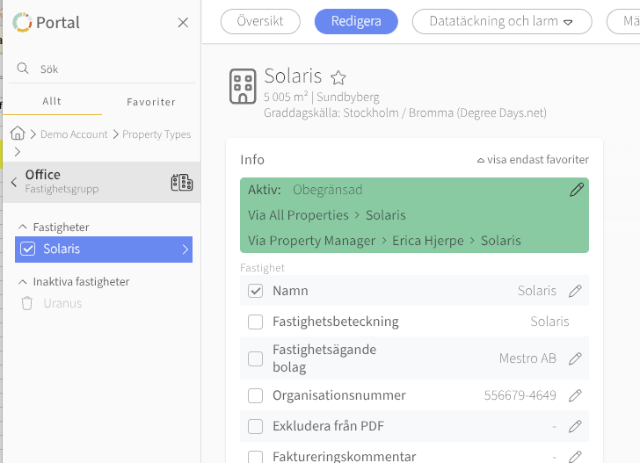Image resolution: width=640 pixels, height=463 pixels.
Task: Click edit pencil beside Organisationsnummer
Action: (x=575, y=395)
